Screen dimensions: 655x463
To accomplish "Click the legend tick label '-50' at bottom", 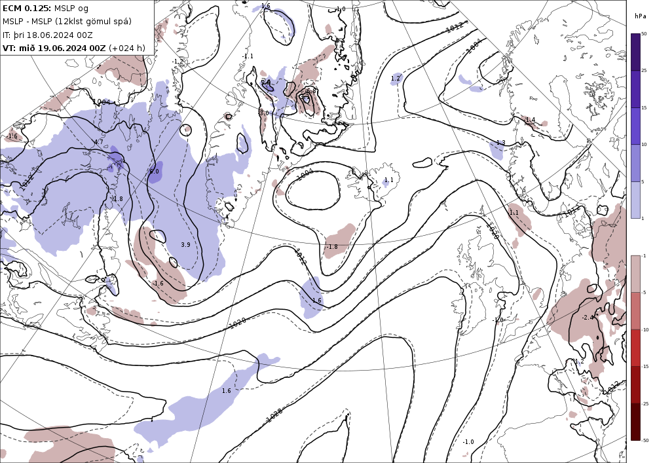I will tap(645, 441).
